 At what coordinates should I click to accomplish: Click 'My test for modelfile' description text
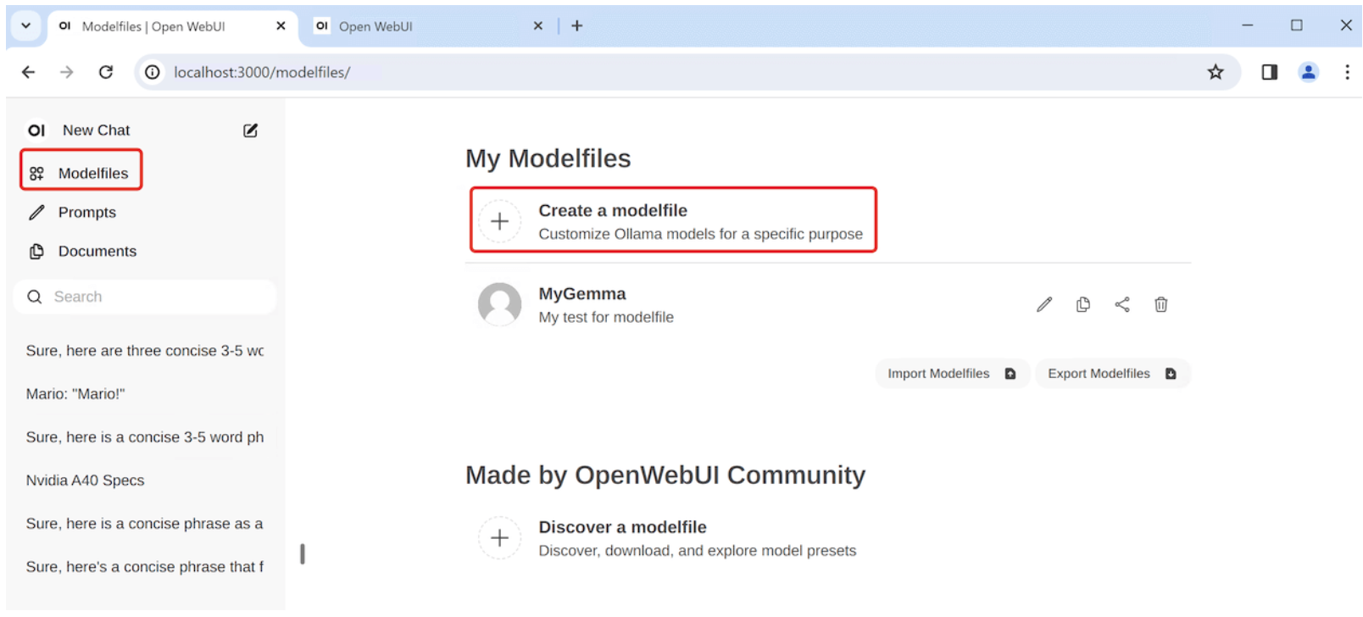point(606,318)
